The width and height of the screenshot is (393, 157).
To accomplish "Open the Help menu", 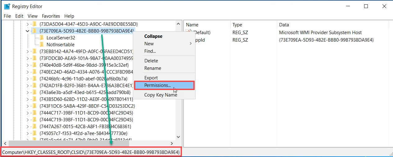I will pyautogui.click(x=69, y=16).
